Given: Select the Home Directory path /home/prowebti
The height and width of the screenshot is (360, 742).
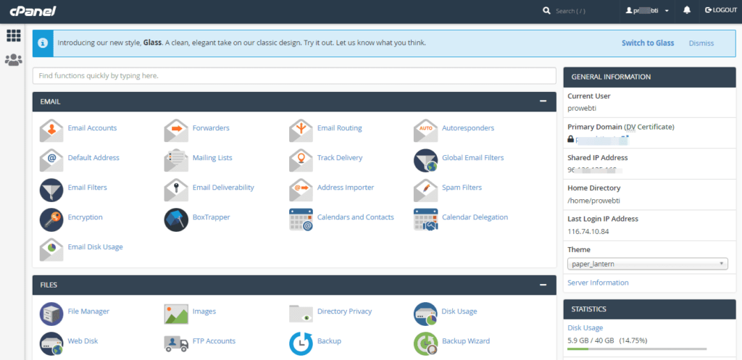Looking at the screenshot, I should [593, 201].
